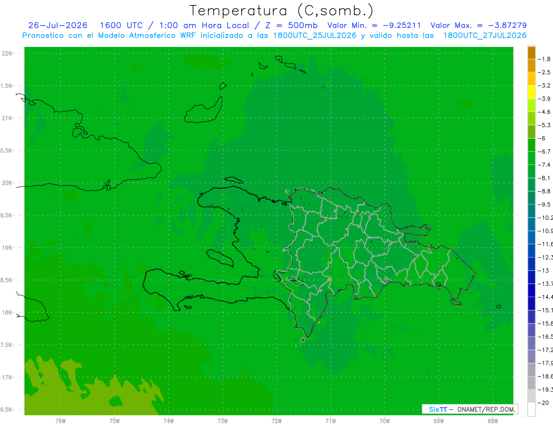Pick the dark blue colorbar swatch between -13.7 and -14.4
553x427 pixels.
(531, 291)
